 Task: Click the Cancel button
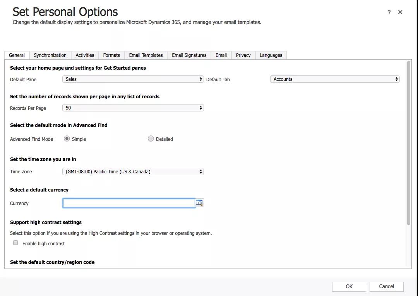[386, 286]
